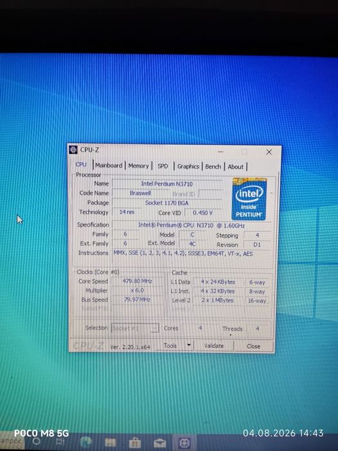338x451 pixels.
Task: Click the Core VID value '0.450 V'
Action: 203,213
